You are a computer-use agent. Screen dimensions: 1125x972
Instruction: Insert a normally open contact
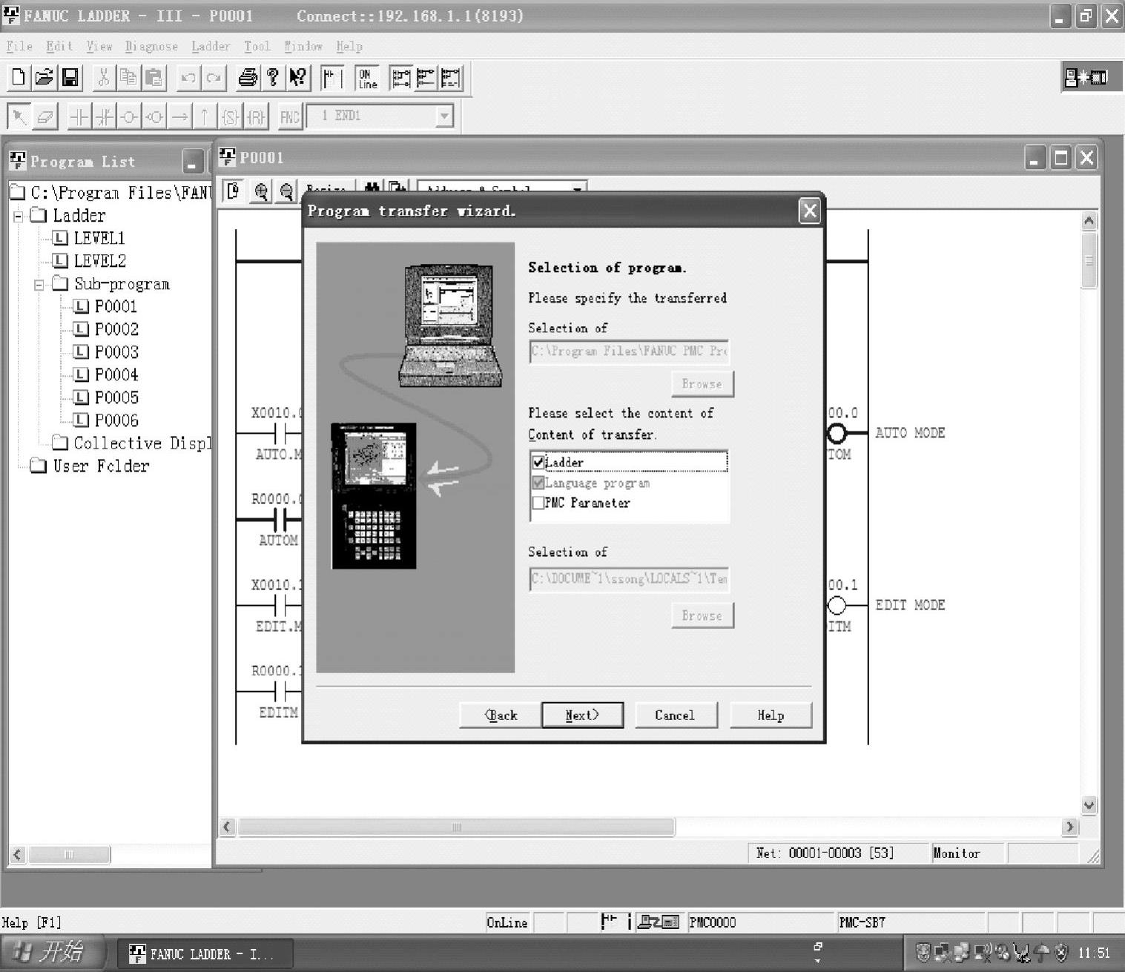[79, 116]
